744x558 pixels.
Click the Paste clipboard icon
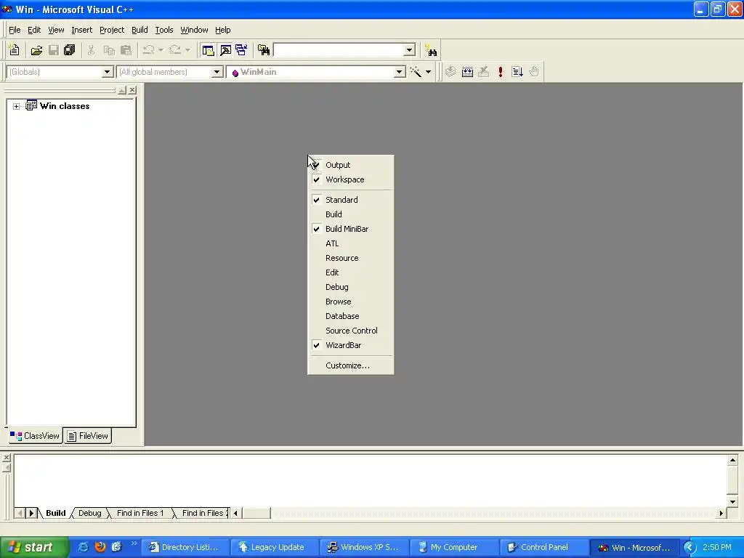[126, 50]
